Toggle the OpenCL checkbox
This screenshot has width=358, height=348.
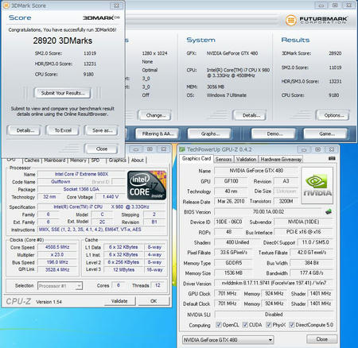(x=219, y=325)
